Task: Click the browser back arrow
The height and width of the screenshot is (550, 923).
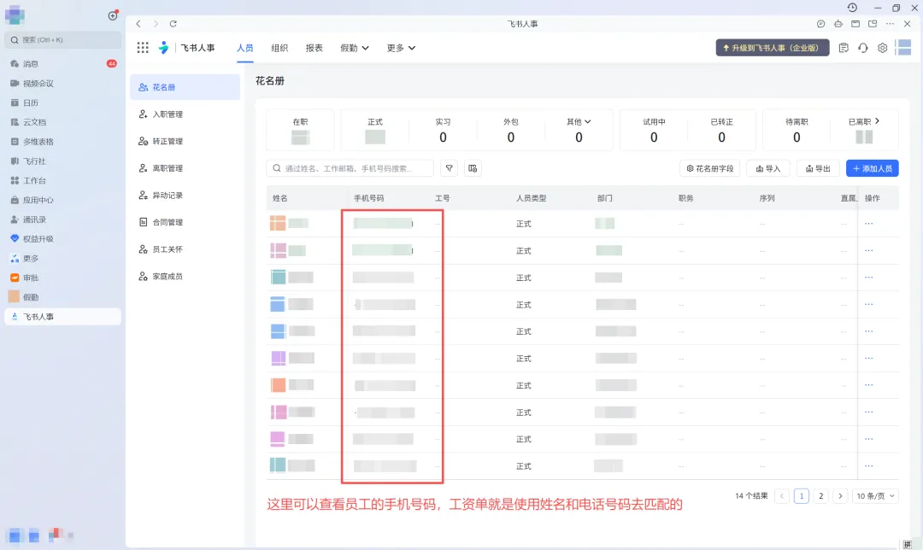Action: click(x=138, y=24)
